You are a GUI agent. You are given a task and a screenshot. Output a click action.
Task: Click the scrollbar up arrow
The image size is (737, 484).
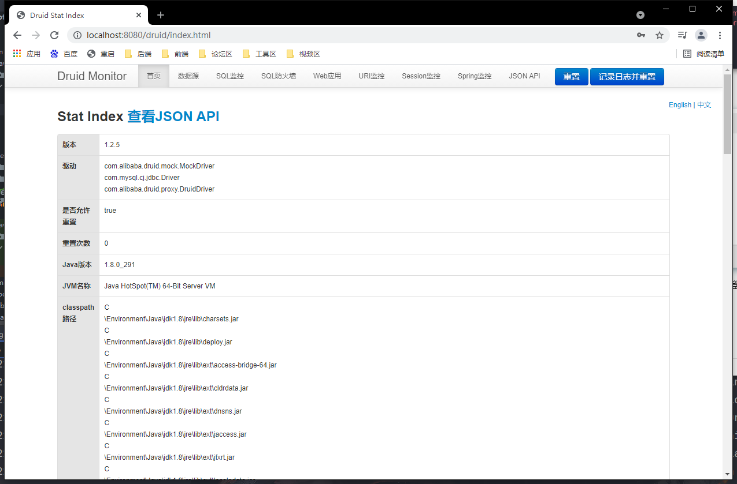pos(727,69)
